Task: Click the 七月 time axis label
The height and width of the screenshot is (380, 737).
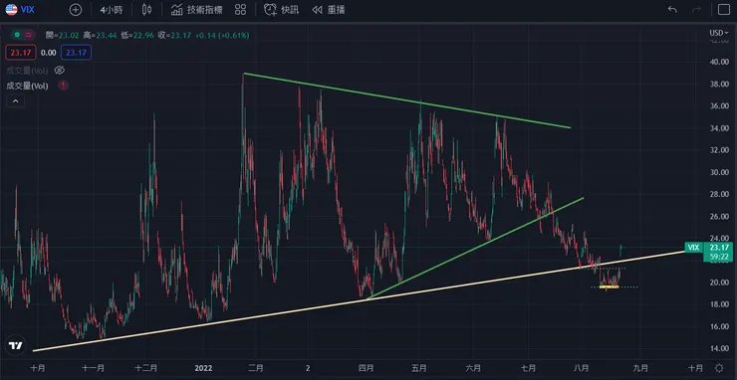Action: click(x=528, y=368)
